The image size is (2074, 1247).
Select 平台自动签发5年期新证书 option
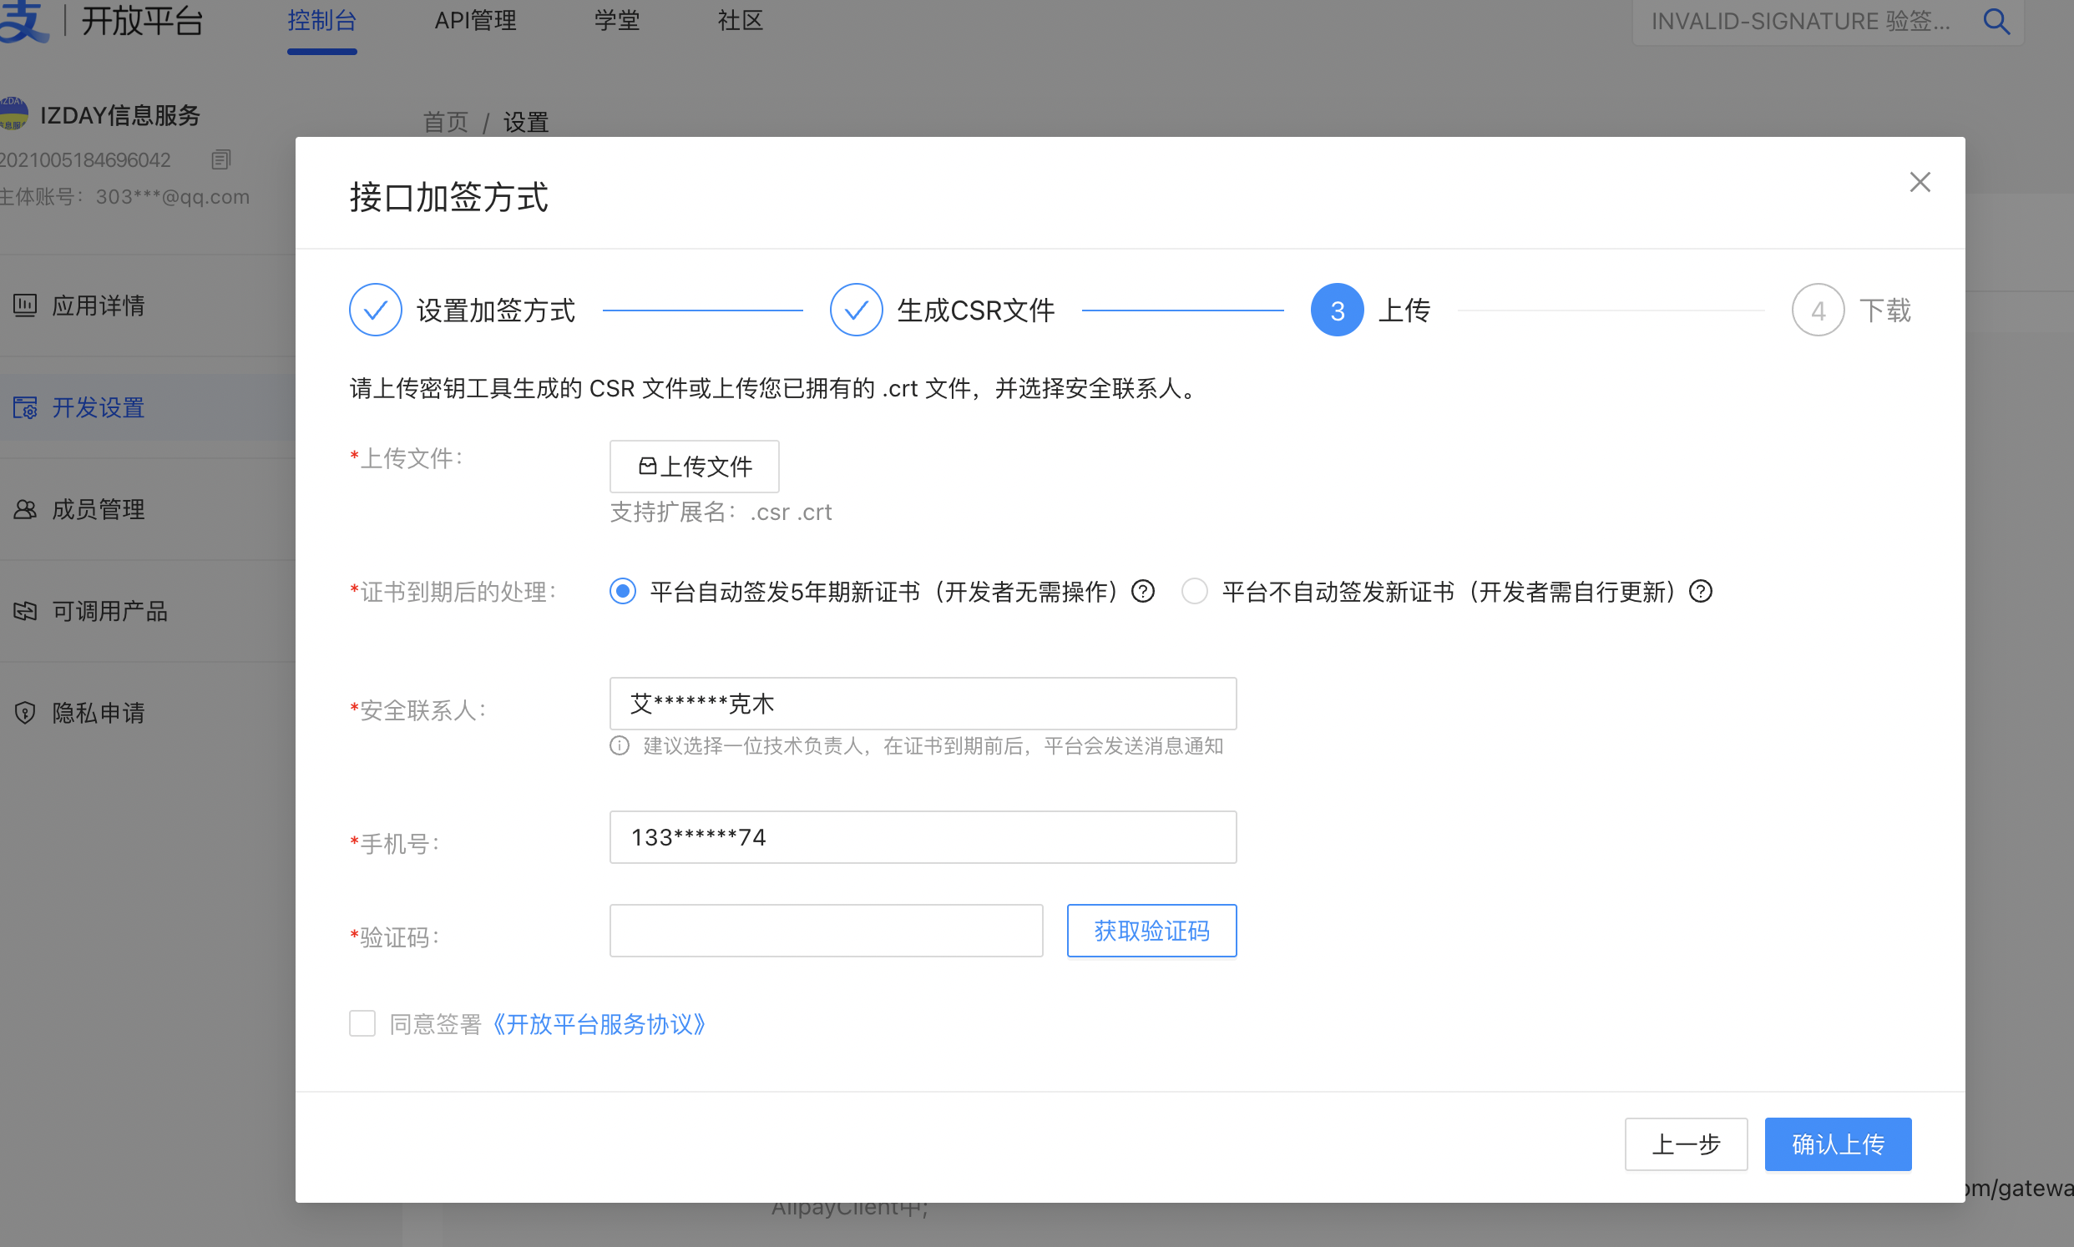(622, 591)
